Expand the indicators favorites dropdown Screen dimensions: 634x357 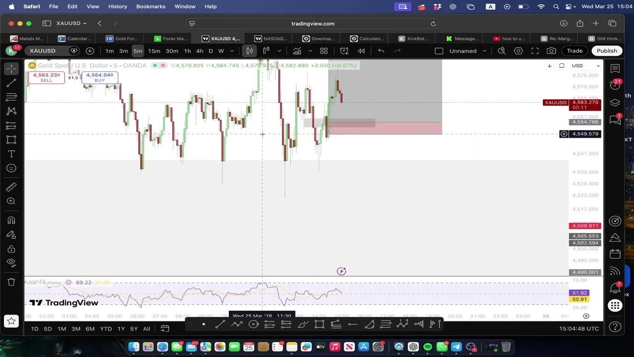click(x=311, y=51)
